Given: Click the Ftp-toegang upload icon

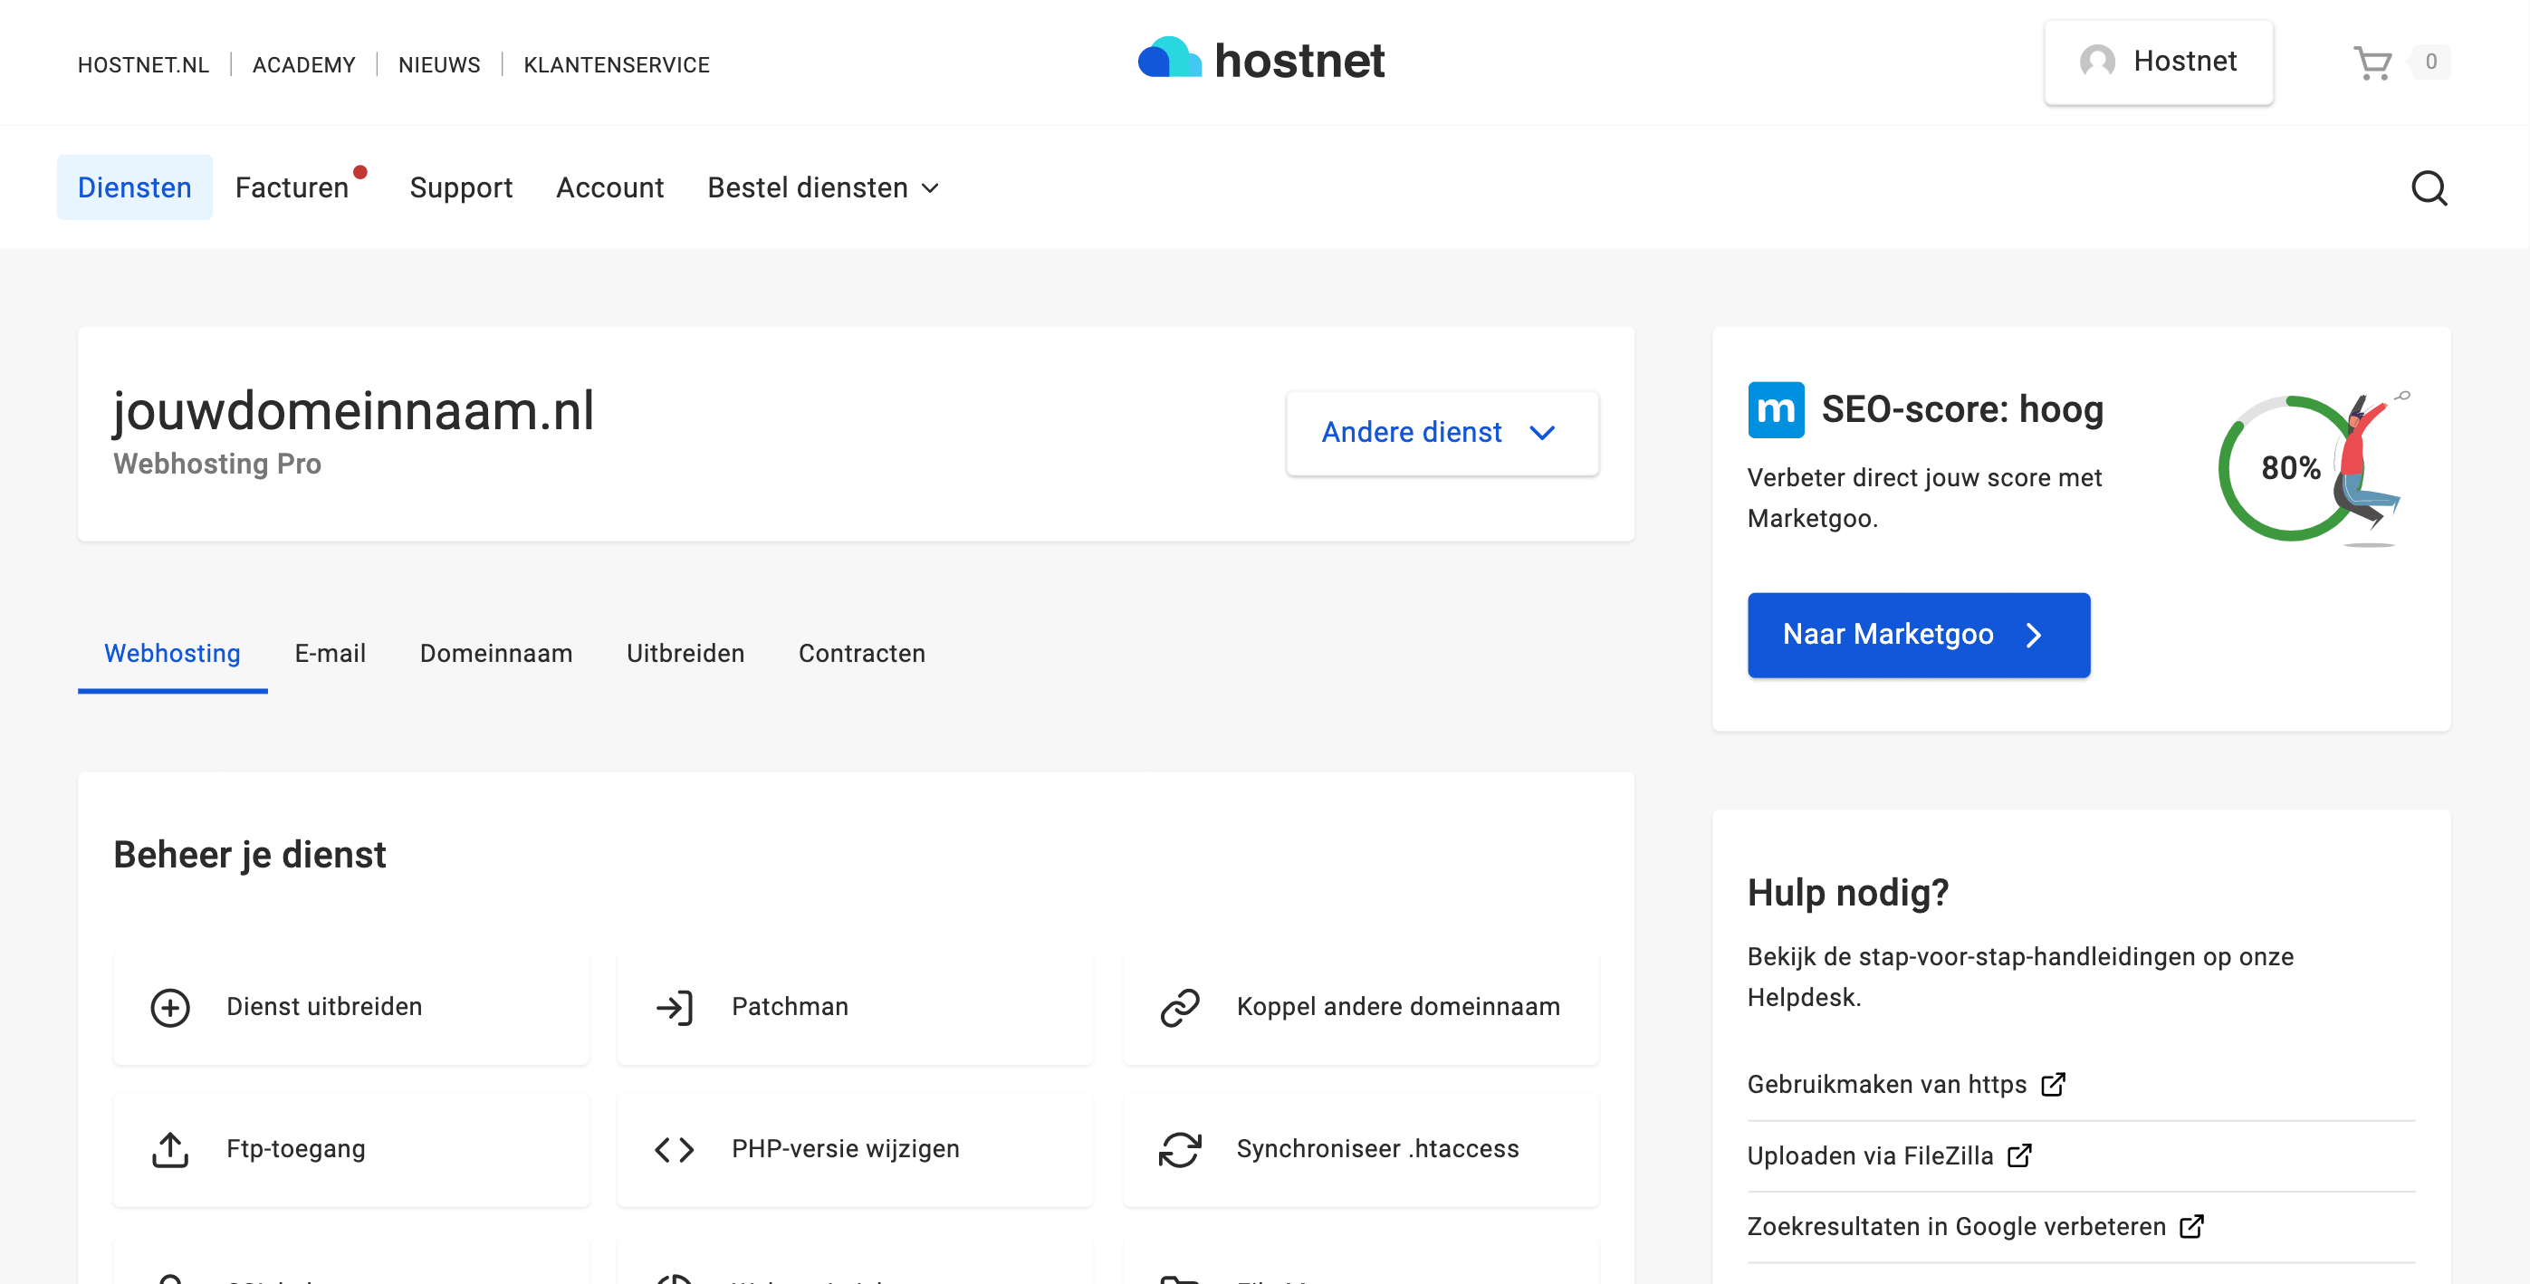Looking at the screenshot, I should tap(170, 1148).
